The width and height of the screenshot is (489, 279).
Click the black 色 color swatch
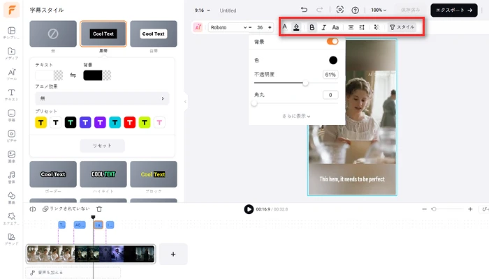333,61
